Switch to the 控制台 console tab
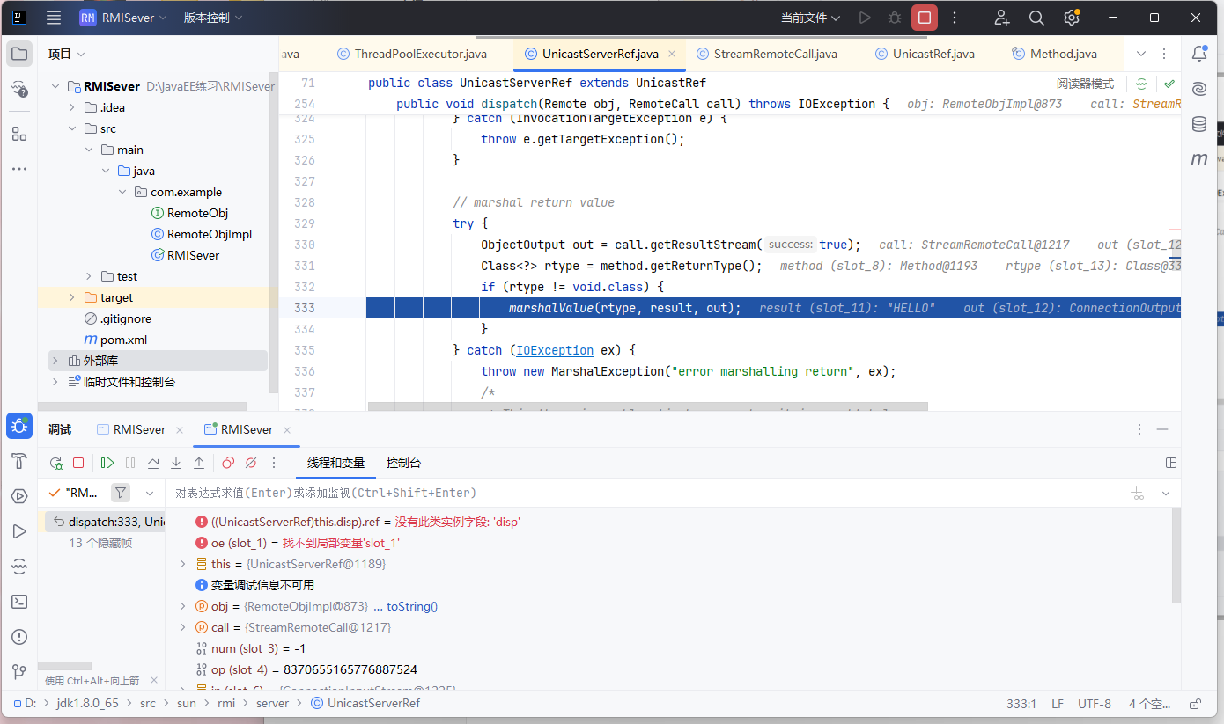 pyautogui.click(x=403, y=463)
